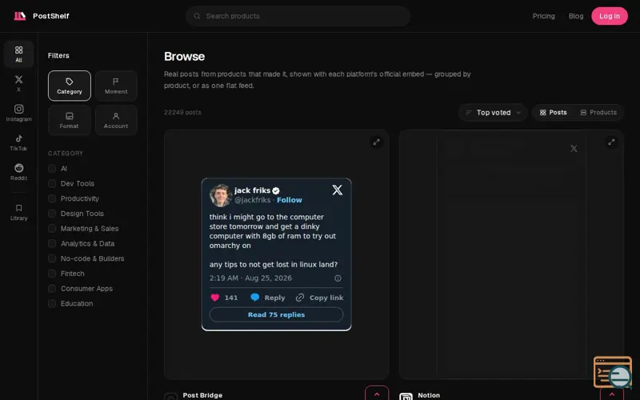Viewport: 640px width, 400px height.
Task: Select the Reddit sidebar icon
Action: 18,172
